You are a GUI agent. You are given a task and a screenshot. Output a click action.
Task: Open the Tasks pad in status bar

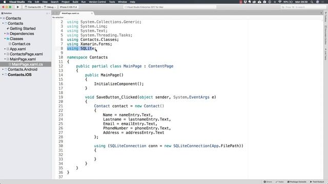(280, 182)
